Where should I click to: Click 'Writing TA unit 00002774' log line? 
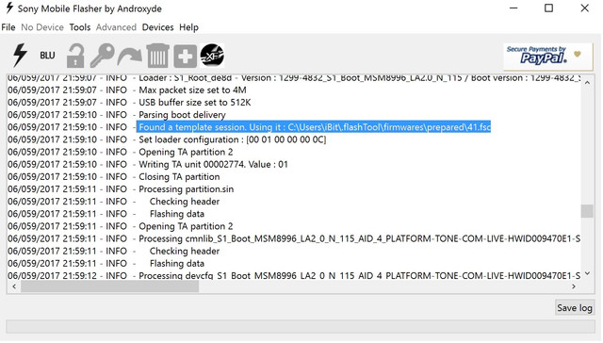[x=213, y=165]
